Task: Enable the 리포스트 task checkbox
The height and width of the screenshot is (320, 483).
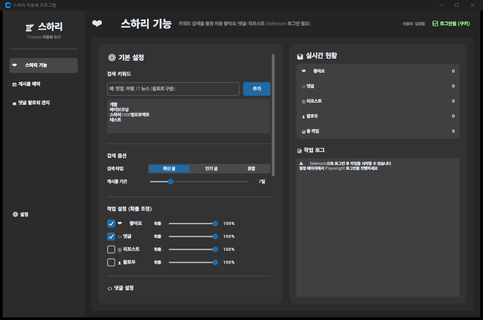Action: (111, 249)
